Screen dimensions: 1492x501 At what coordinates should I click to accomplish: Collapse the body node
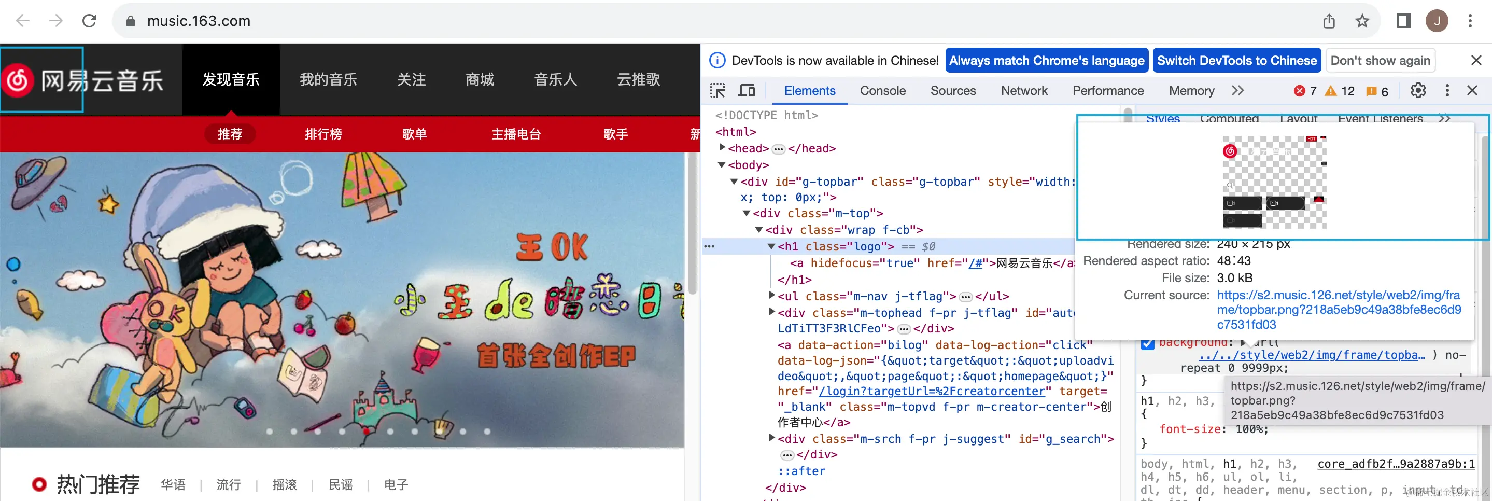[722, 165]
